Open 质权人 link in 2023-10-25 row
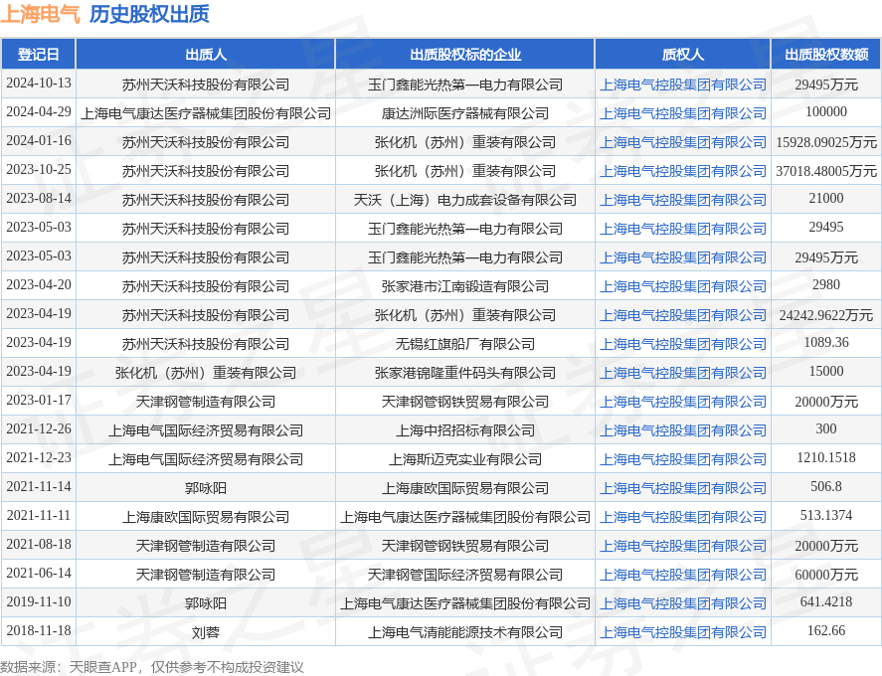 (683, 171)
